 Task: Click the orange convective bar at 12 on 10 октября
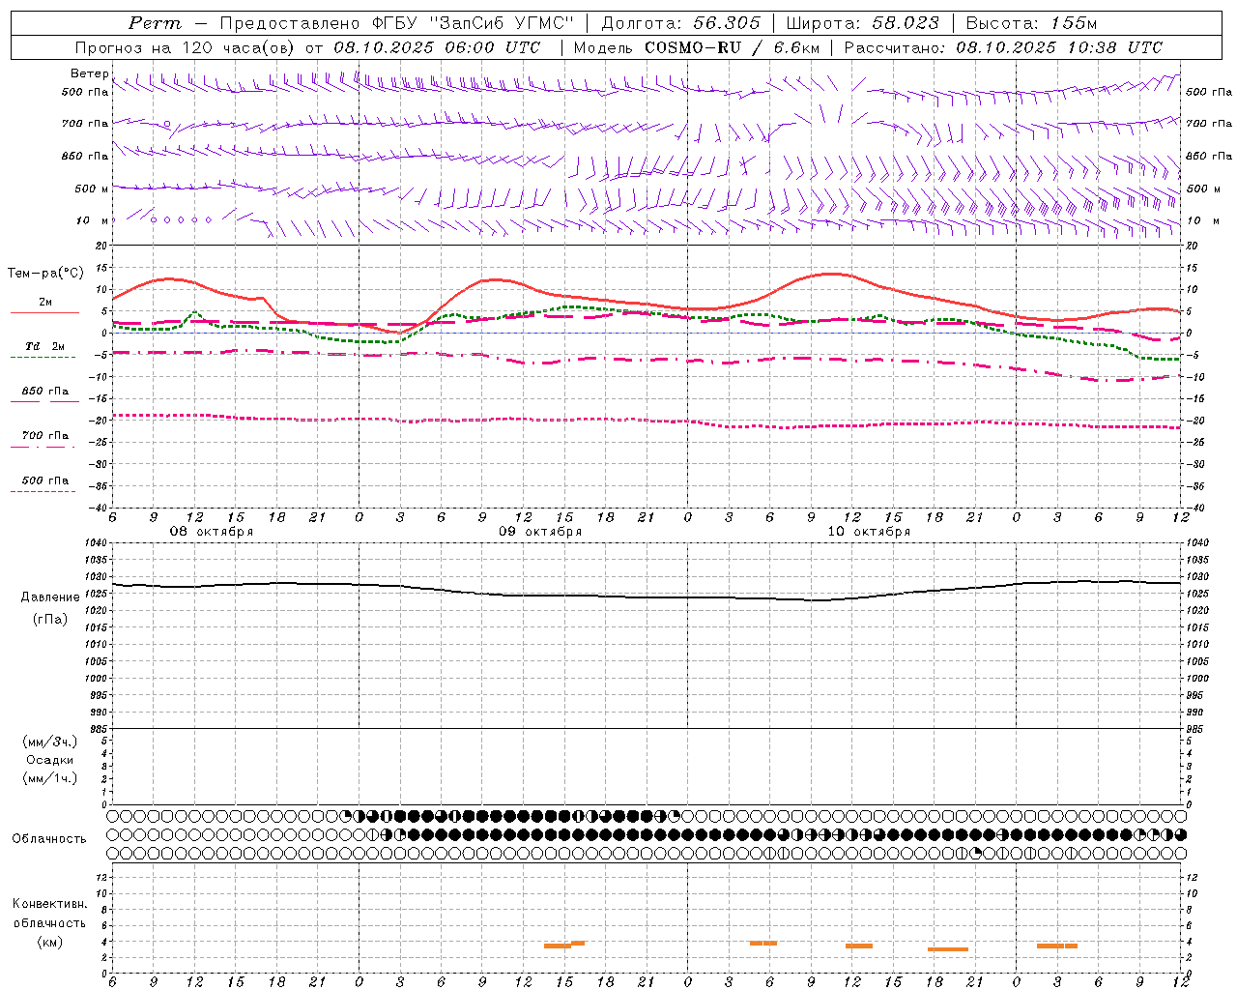(x=859, y=946)
